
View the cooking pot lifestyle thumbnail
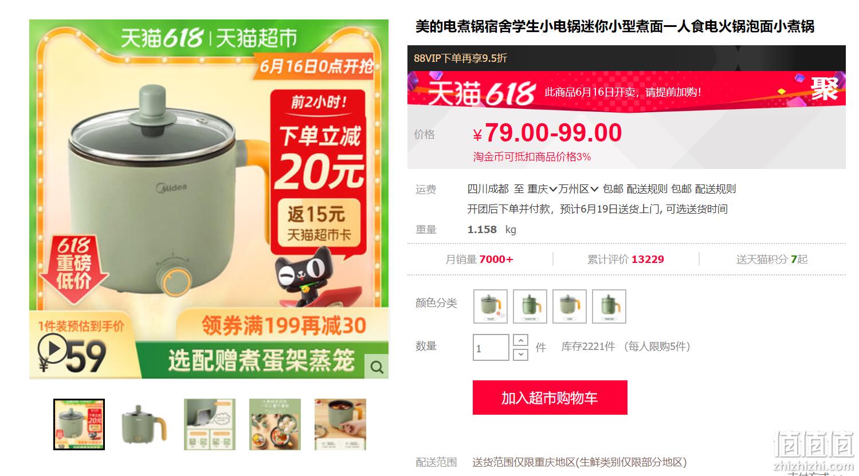click(x=340, y=424)
